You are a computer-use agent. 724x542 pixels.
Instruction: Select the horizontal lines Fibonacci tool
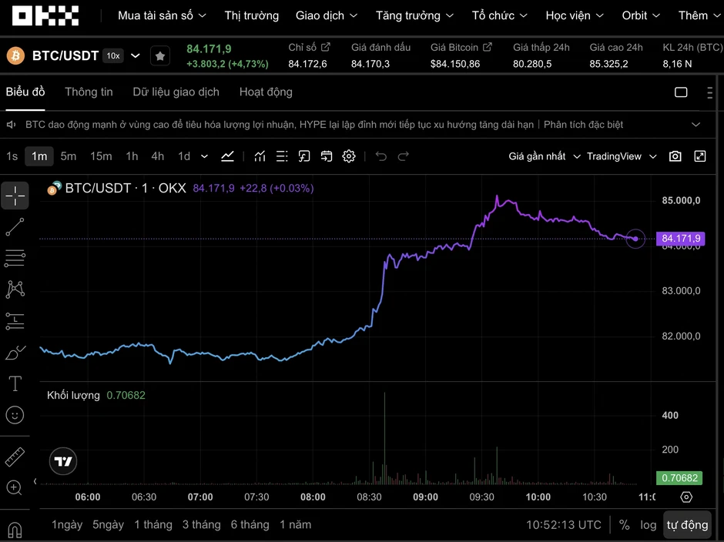coord(15,258)
